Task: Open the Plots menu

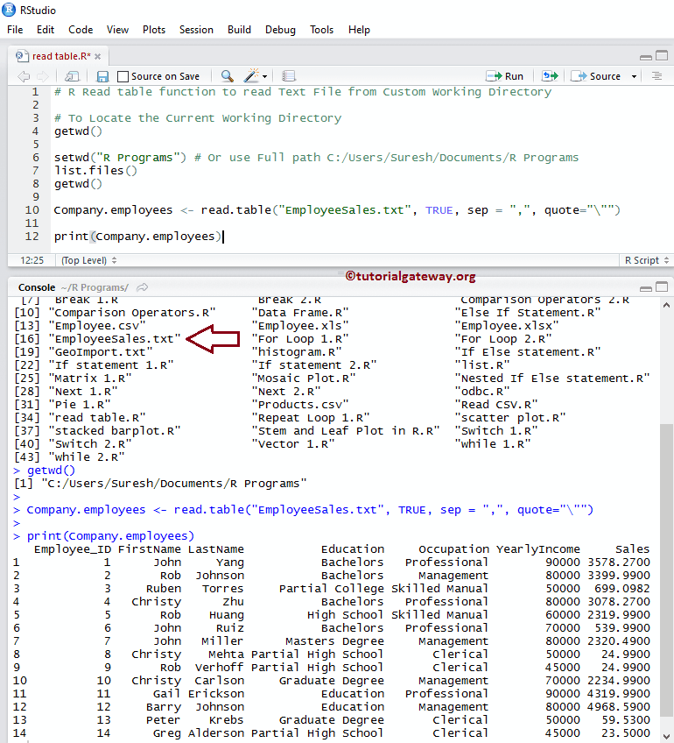Action: (154, 29)
